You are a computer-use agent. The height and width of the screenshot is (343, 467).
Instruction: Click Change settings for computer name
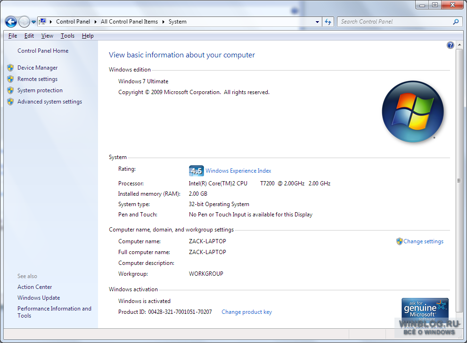(423, 241)
